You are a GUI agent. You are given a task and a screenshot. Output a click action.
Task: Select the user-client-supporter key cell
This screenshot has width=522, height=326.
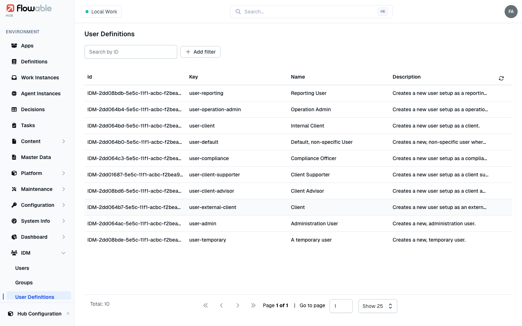click(215, 175)
